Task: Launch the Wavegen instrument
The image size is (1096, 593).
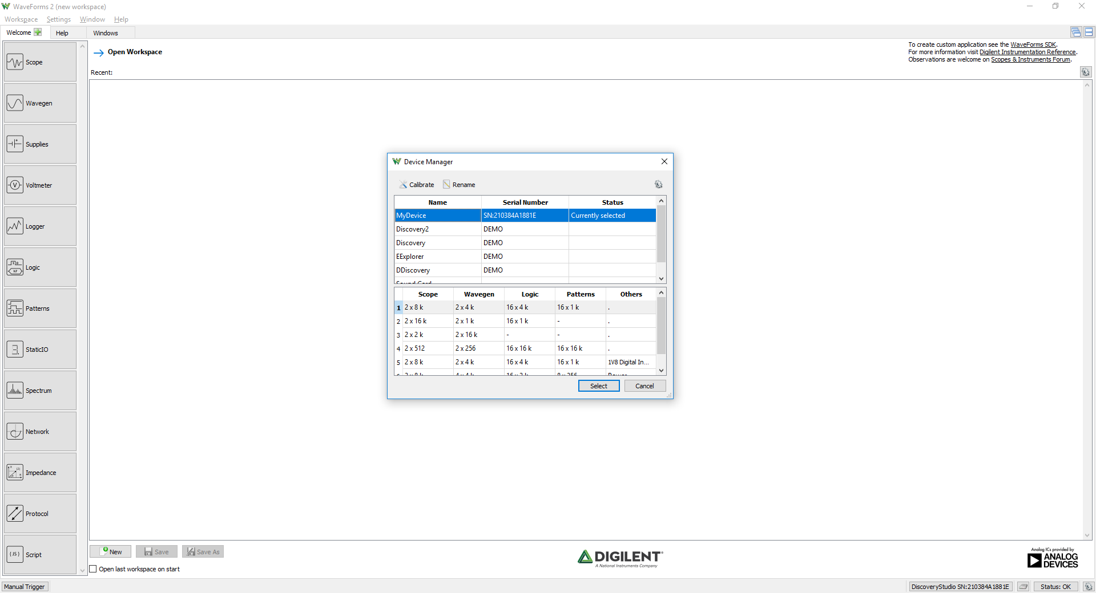Action: pos(40,103)
